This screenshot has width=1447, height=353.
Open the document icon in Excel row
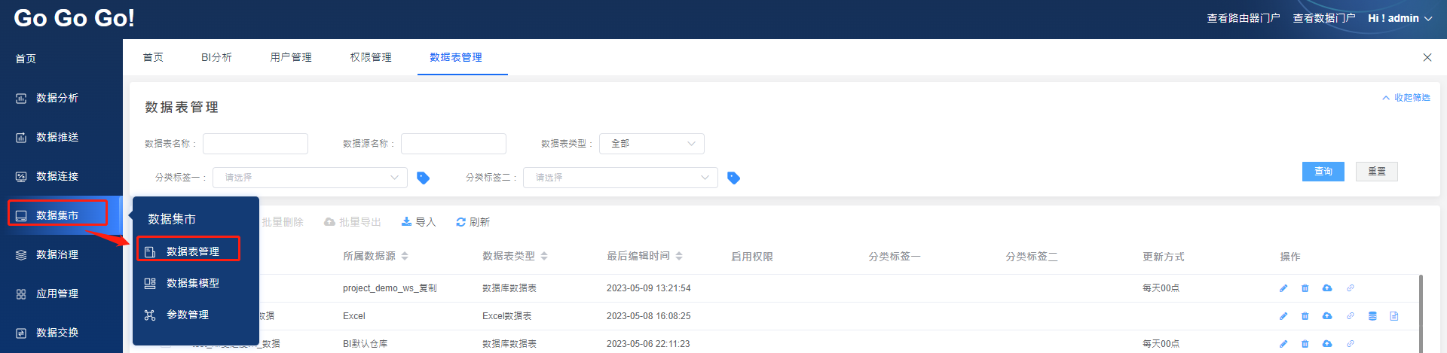click(1394, 316)
